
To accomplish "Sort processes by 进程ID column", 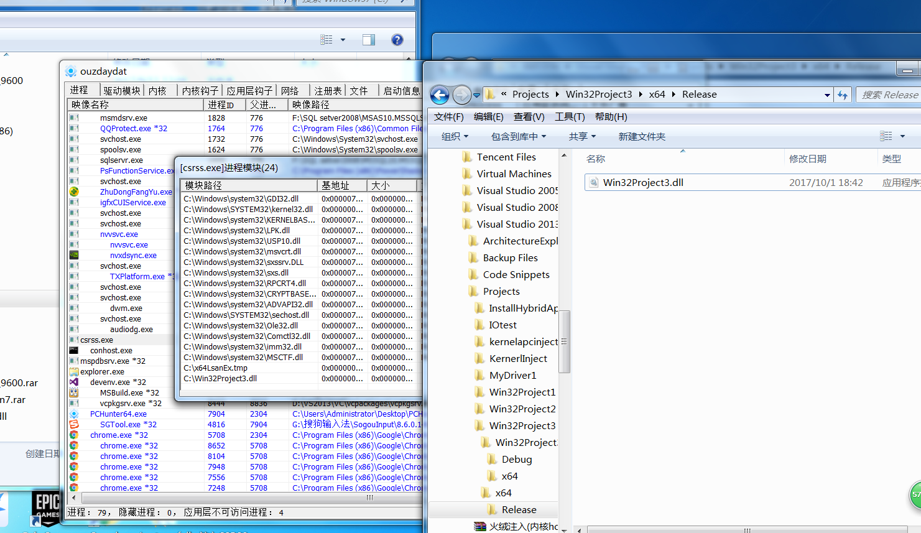I will (x=224, y=105).
